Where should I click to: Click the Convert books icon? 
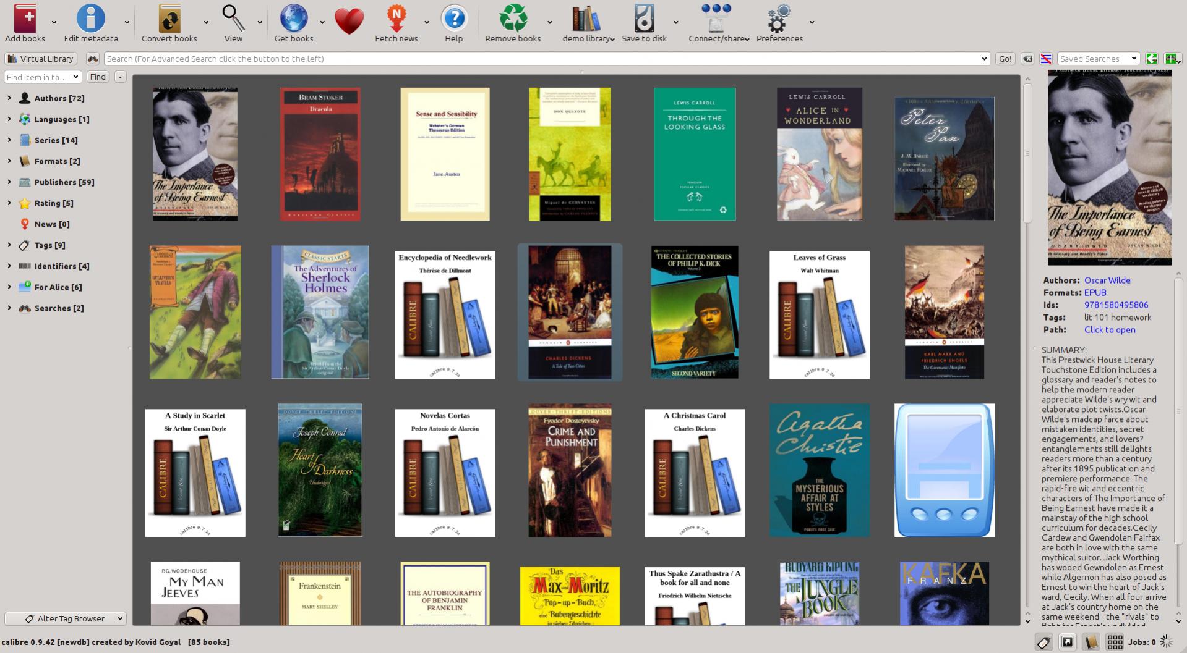point(169,19)
